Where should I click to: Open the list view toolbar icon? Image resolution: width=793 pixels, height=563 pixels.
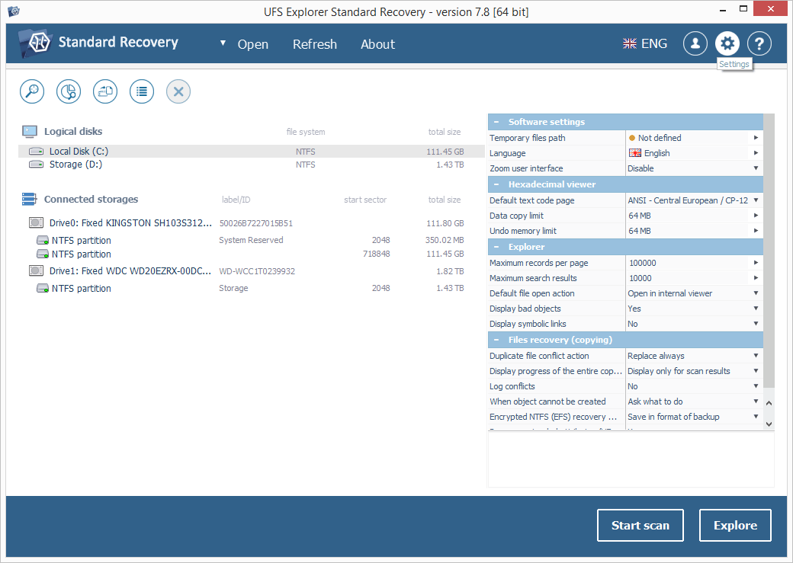[x=141, y=91]
